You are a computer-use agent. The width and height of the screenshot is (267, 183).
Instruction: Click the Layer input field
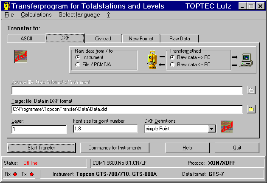pos(39,129)
